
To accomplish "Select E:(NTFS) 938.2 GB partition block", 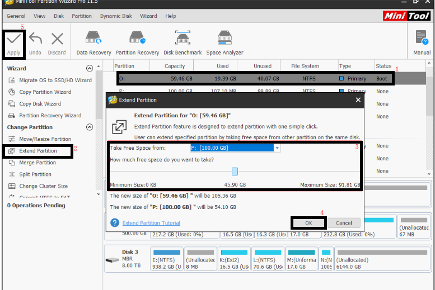I will (166, 259).
